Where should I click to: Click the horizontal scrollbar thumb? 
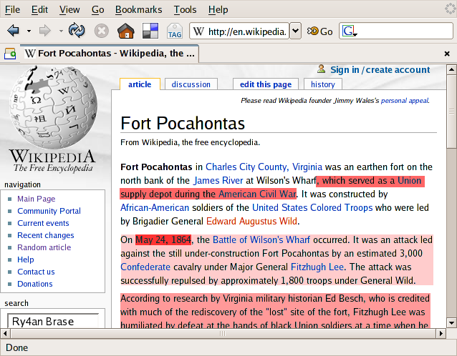pyautogui.click(x=223, y=333)
